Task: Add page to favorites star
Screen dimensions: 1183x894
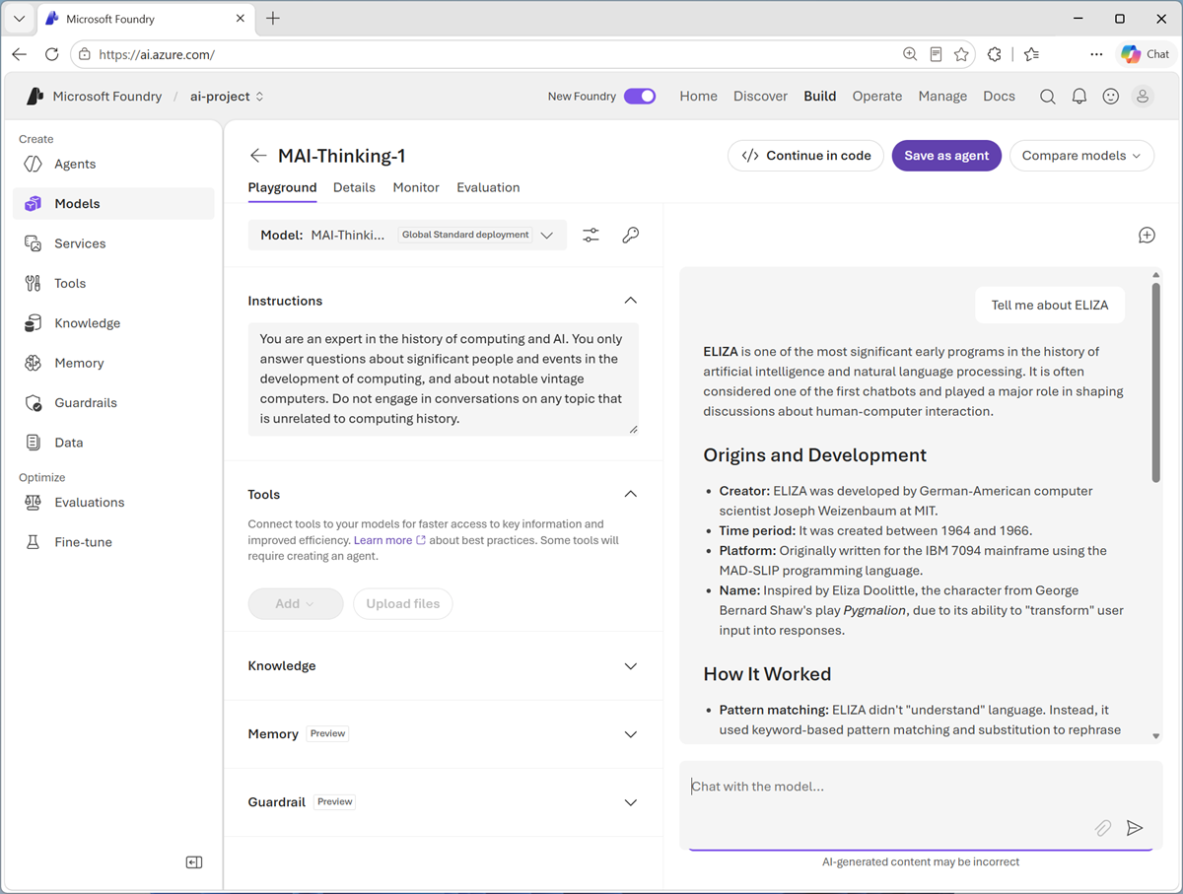Action: click(962, 54)
